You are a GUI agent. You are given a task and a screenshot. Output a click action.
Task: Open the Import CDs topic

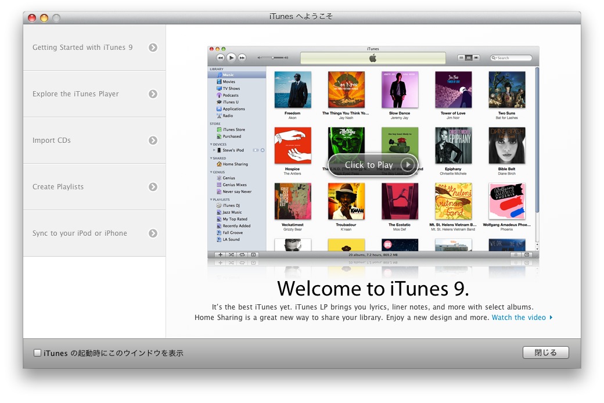click(x=94, y=141)
